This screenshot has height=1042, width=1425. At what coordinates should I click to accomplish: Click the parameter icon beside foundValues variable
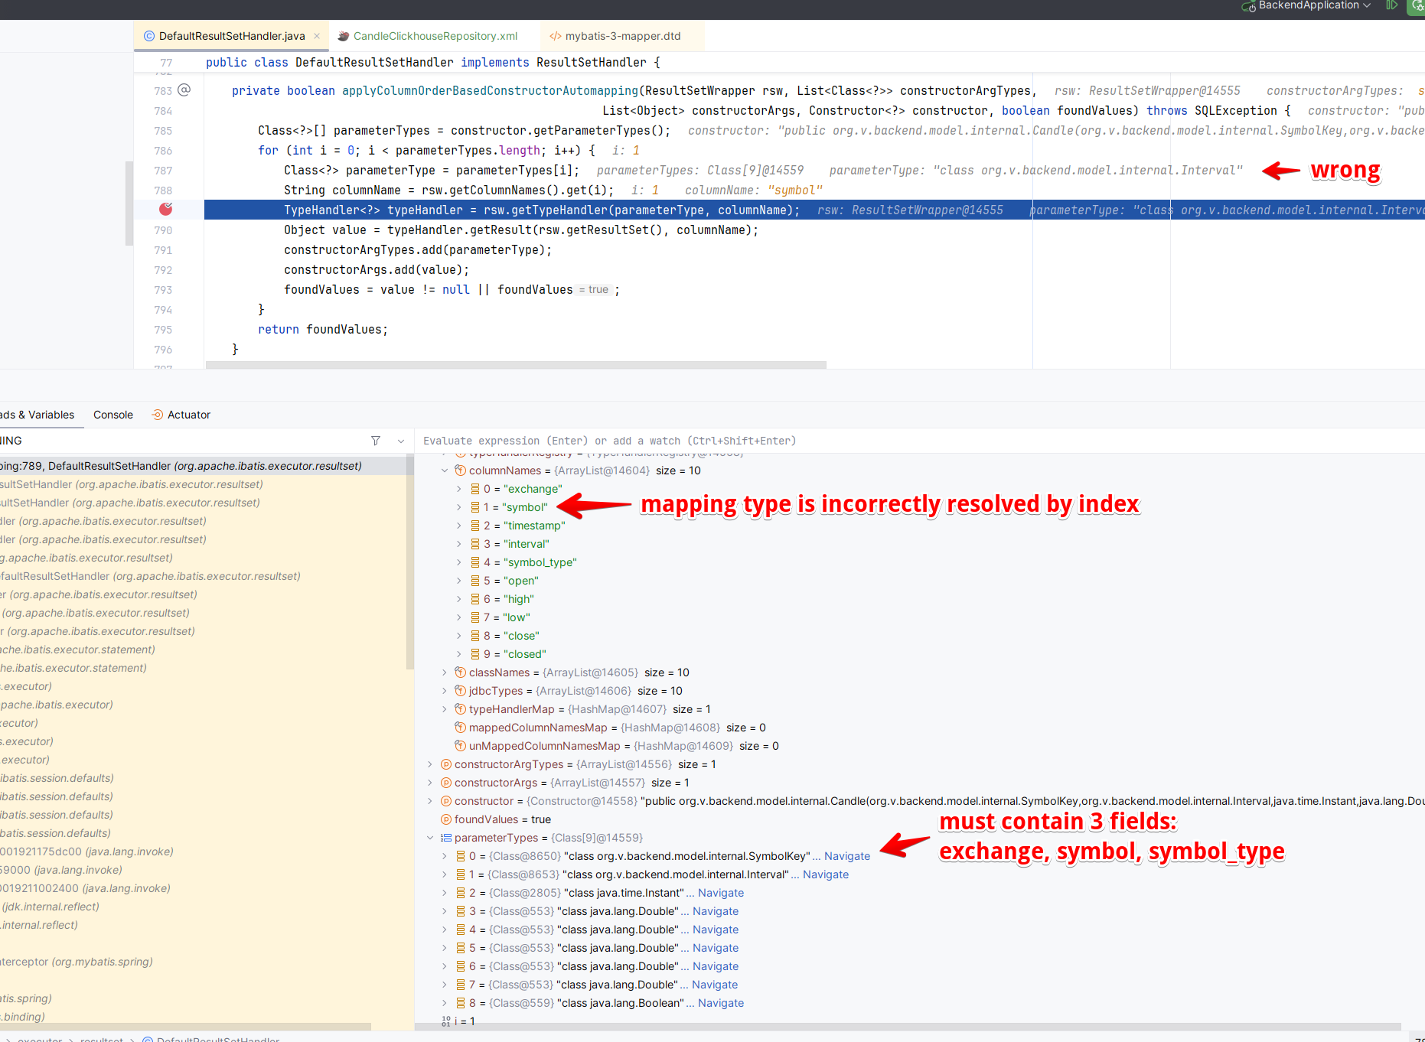(446, 819)
